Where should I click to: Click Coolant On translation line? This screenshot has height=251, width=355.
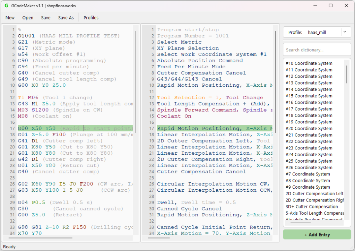pos(174,116)
